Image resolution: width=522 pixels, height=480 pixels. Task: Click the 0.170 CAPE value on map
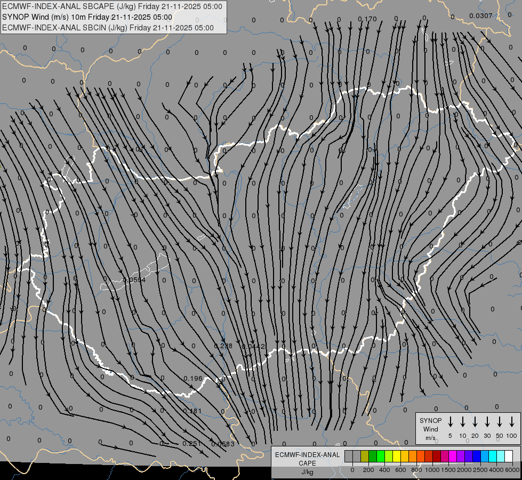point(367,19)
